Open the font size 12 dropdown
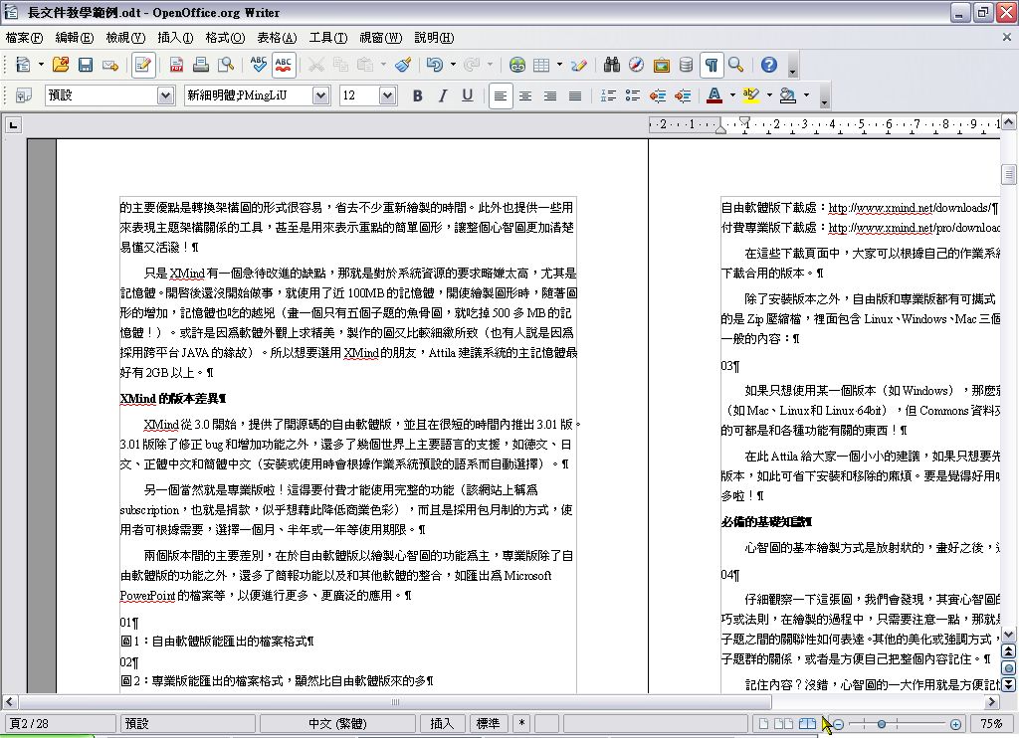The image size is (1019, 738). [388, 95]
